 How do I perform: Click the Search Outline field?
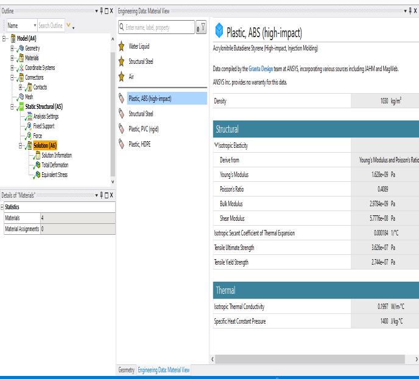(51, 26)
